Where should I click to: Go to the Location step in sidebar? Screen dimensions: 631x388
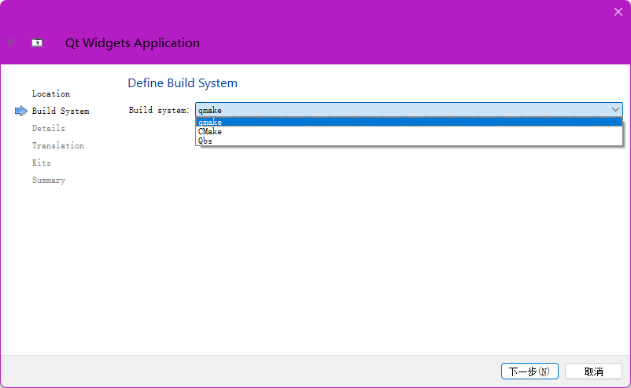point(51,94)
